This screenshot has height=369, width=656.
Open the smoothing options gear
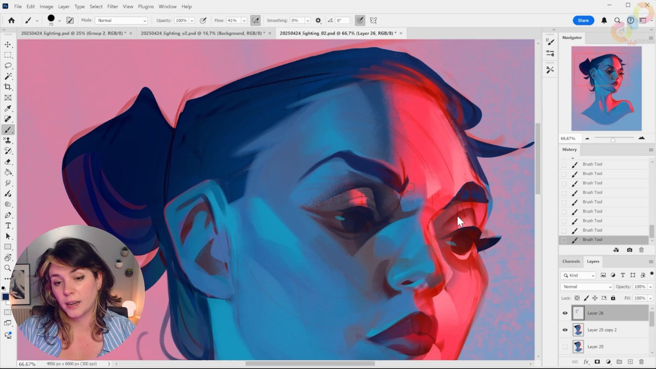pos(318,20)
